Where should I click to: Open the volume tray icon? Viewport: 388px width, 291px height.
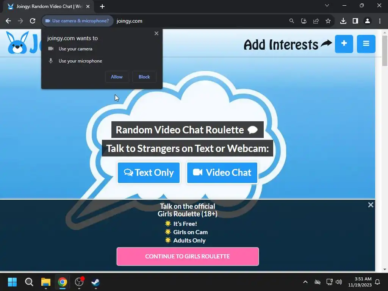pos(339,282)
